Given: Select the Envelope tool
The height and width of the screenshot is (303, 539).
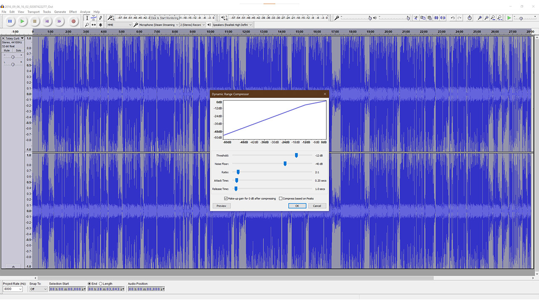Looking at the screenshot, I should click(x=93, y=18).
